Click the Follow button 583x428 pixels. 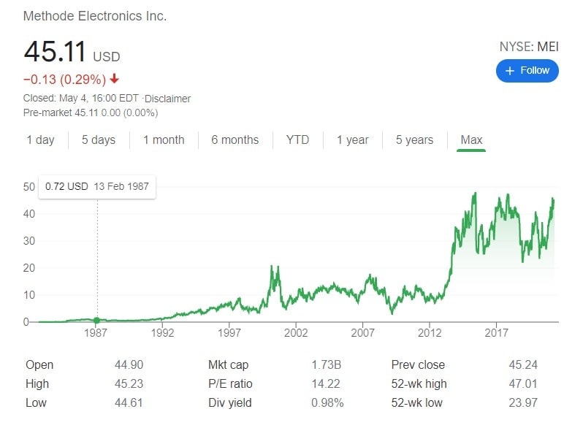pos(527,71)
